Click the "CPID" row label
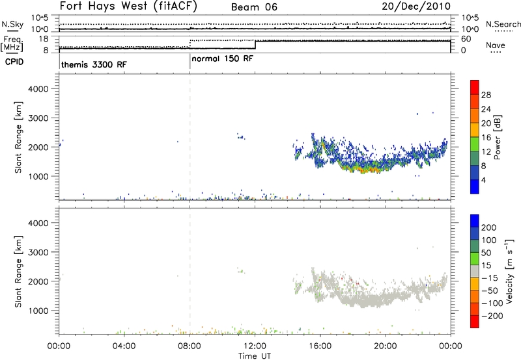The image size is (521, 360). (14, 62)
